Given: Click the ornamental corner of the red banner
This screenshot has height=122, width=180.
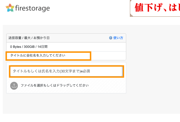Looking at the screenshot, I should tap(131, 15).
